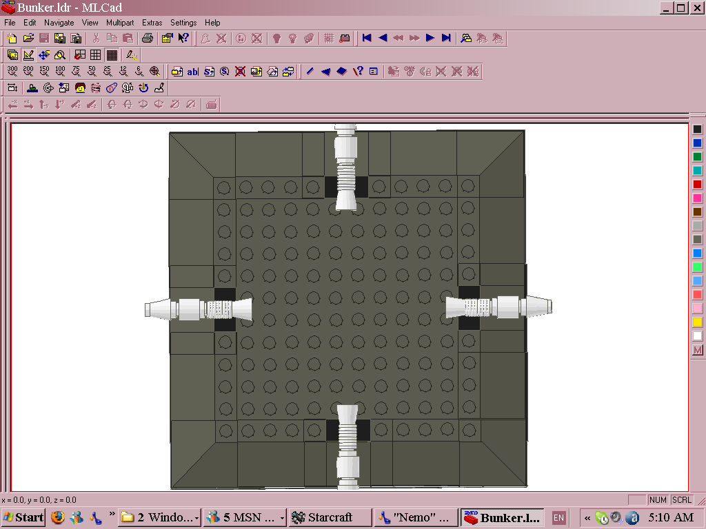Switch to move mode
The image size is (706, 529).
44,55
